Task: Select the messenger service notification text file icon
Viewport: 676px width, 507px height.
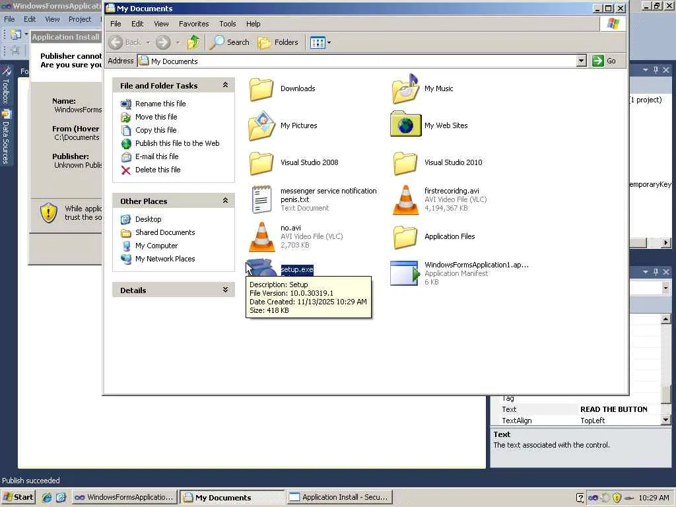Action: (261, 199)
